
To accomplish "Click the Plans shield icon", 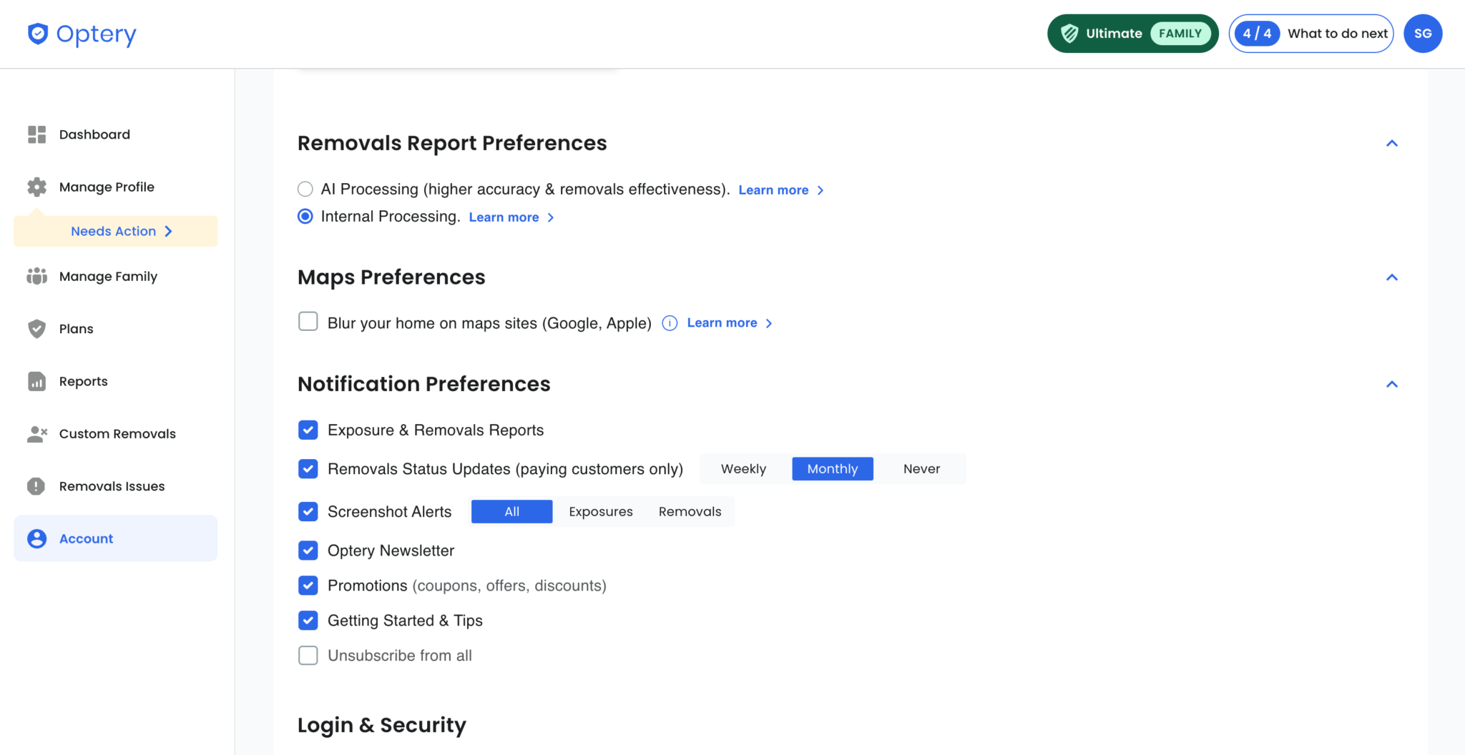I will pos(36,329).
